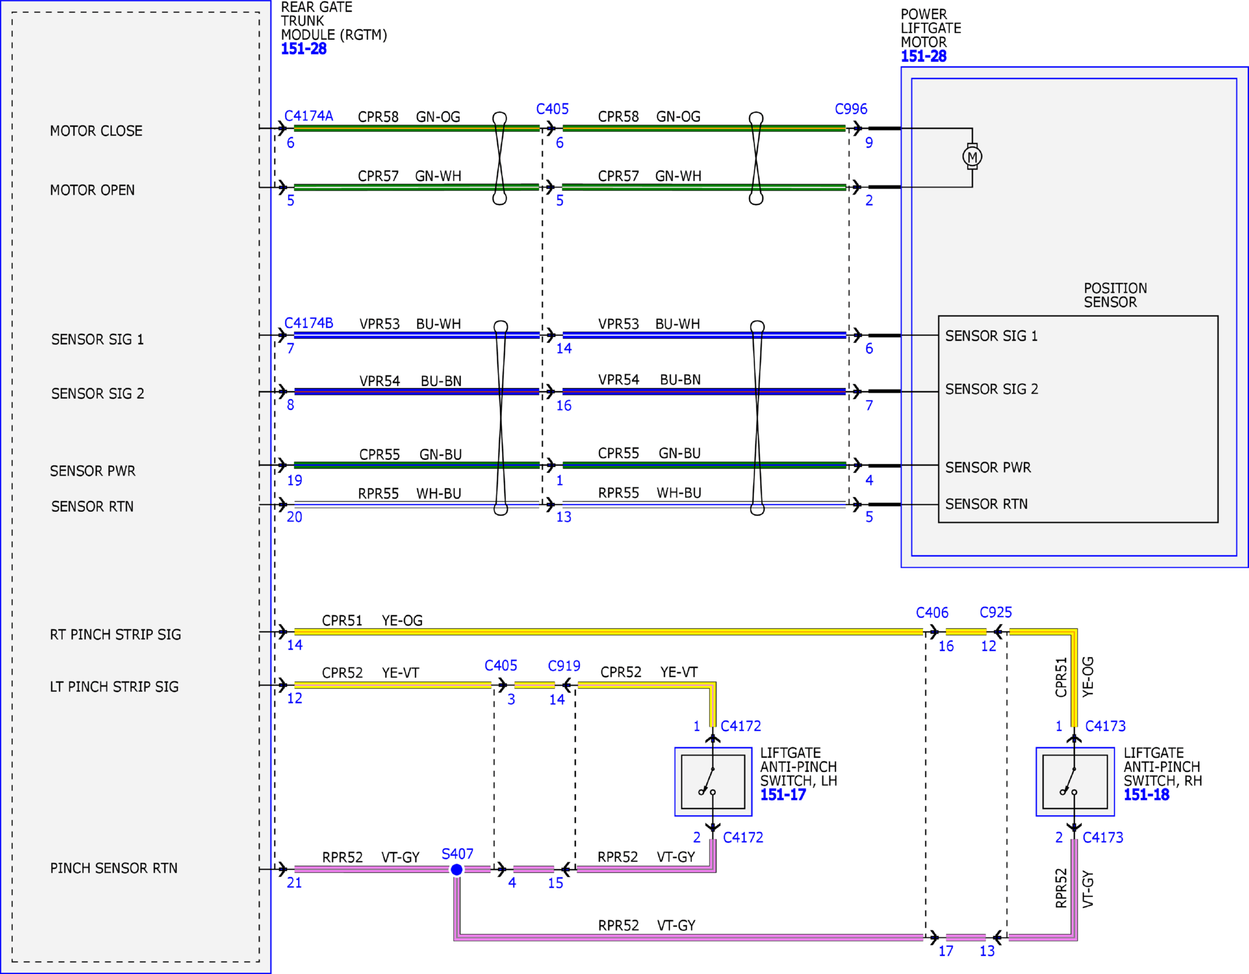The width and height of the screenshot is (1249, 974).
Task: Open the 151-28 link under RGTM
Action: [x=303, y=49]
